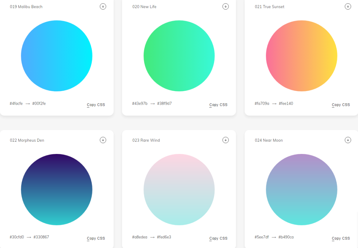This screenshot has width=358, height=248.
Task: Copy CSS for Near Moon
Action: pyautogui.click(x=341, y=238)
